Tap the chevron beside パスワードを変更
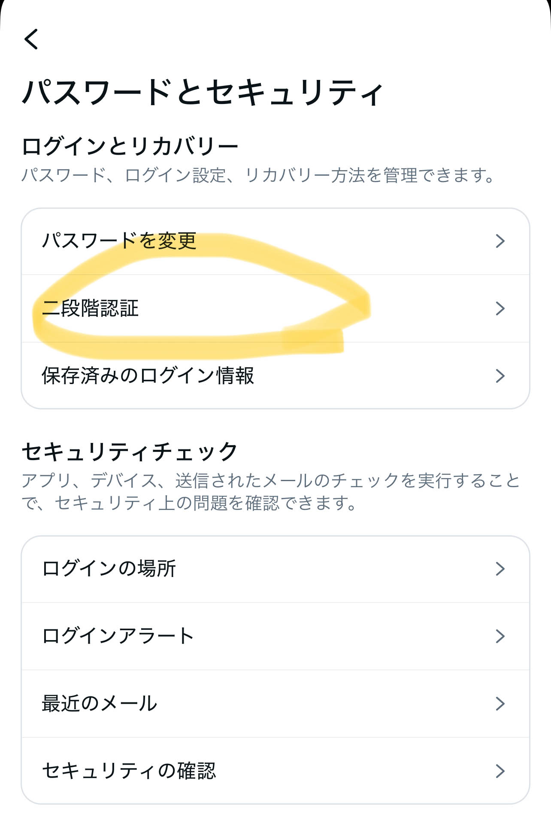This screenshot has width=551, height=836. 500,241
